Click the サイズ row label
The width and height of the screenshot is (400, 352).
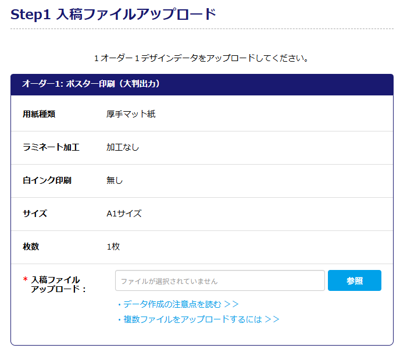pyautogui.click(x=35, y=214)
